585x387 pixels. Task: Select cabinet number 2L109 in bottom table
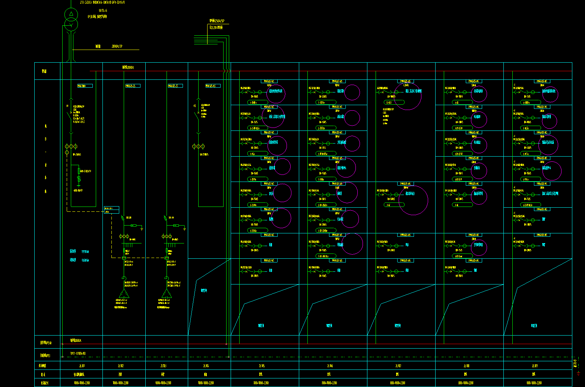(534, 366)
